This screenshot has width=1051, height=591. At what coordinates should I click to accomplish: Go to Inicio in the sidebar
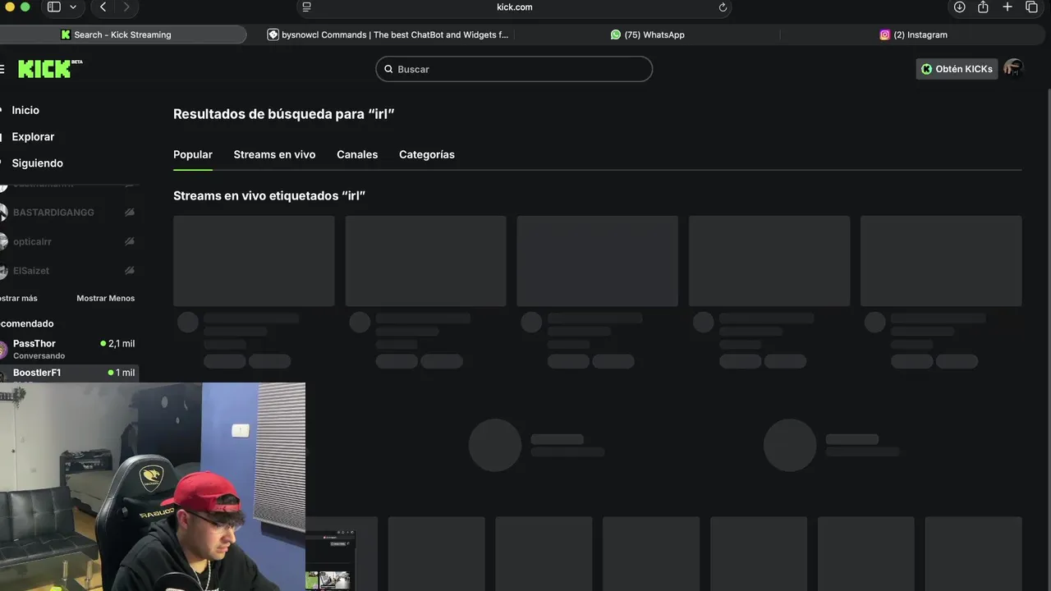click(25, 110)
